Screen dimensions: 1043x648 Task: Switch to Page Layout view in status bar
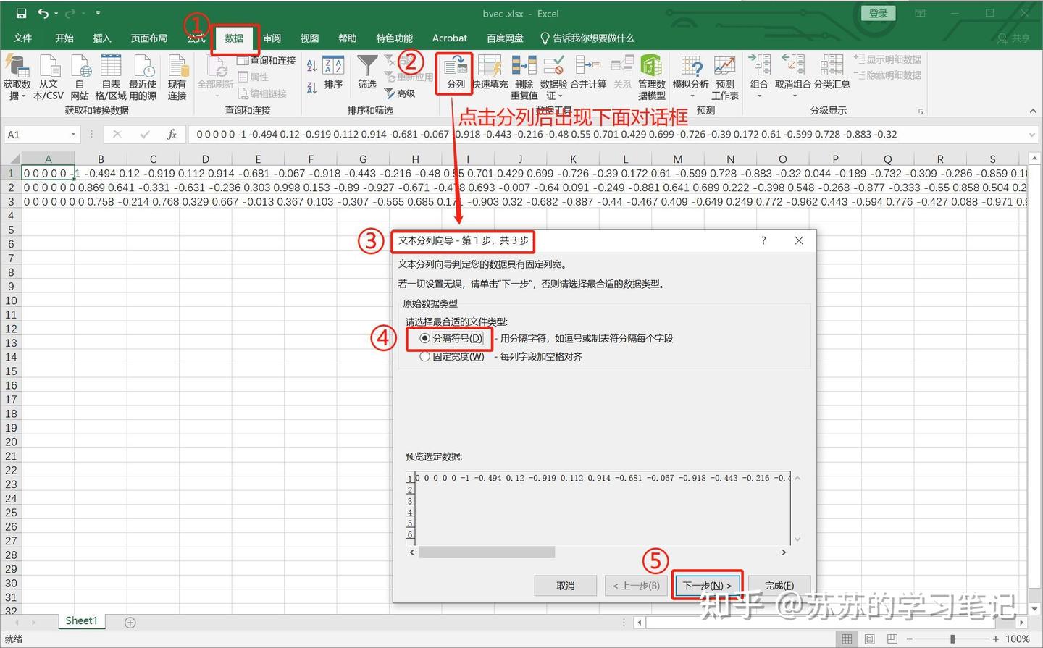(x=869, y=639)
